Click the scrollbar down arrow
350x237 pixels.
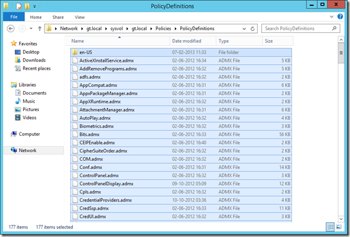[x=341, y=219]
